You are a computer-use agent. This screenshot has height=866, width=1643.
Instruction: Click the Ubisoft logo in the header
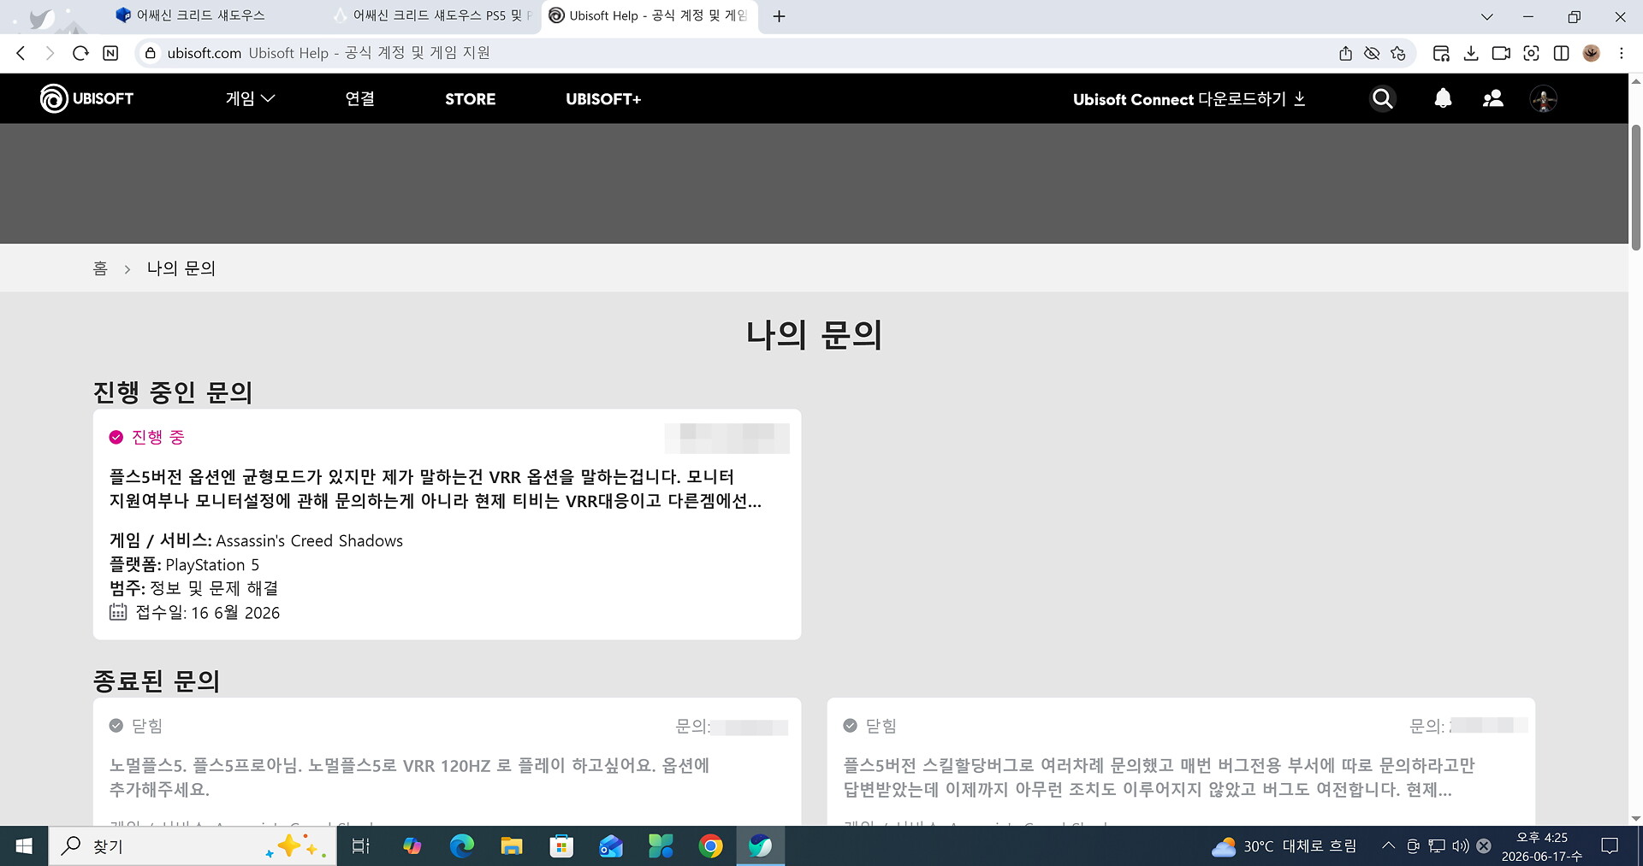86,98
